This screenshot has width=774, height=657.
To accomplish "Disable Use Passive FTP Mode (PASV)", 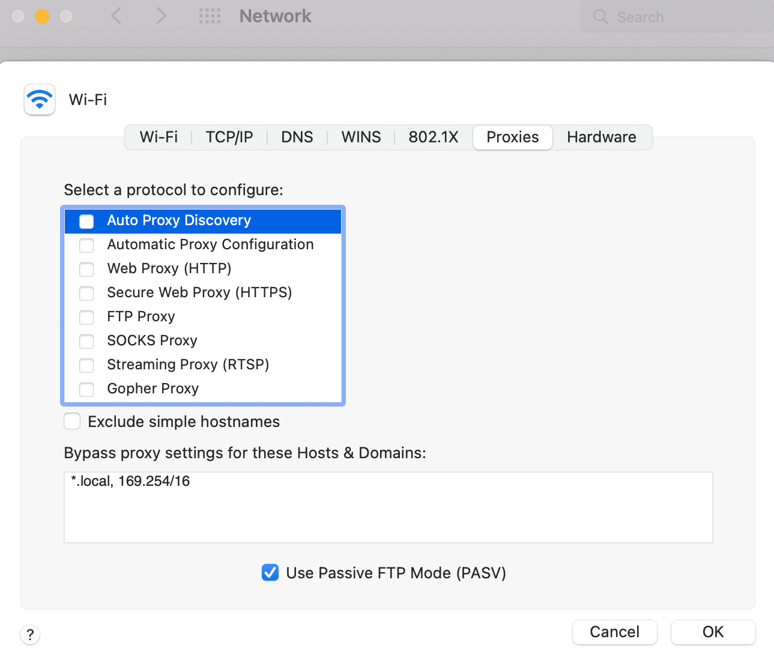I will click(x=270, y=572).
